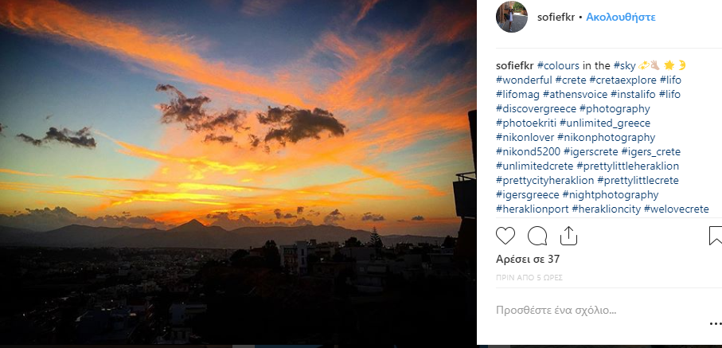Screen dimensions: 722x348
Task: Go to the #nightphotography hashtag
Action: tap(610, 194)
